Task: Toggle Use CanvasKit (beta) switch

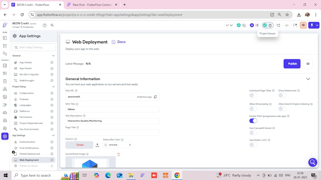Action: coord(253,133)
